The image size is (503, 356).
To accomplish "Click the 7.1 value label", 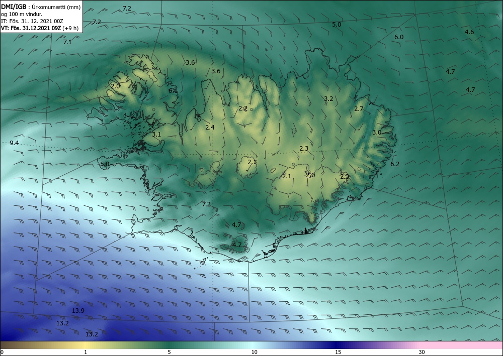I will point(67,42).
